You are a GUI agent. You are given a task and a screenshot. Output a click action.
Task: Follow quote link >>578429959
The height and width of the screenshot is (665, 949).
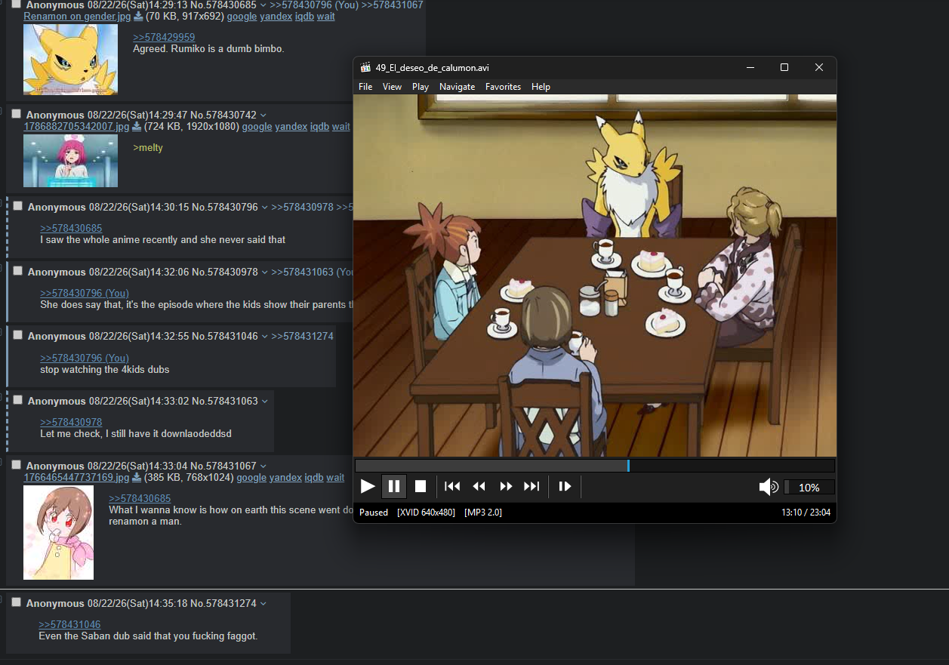[x=164, y=38]
